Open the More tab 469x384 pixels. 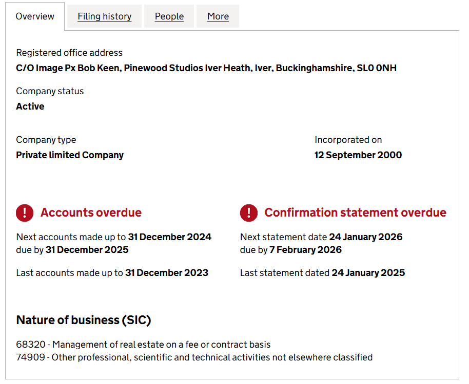pyautogui.click(x=218, y=16)
